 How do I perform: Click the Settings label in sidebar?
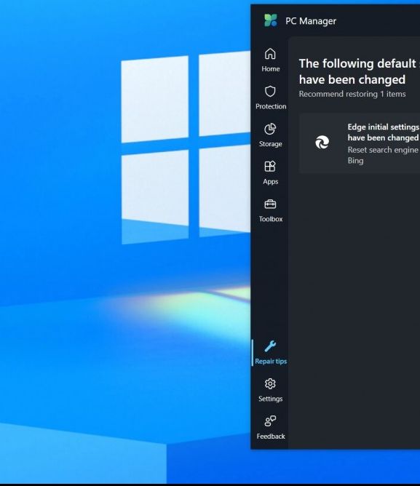coord(271,399)
